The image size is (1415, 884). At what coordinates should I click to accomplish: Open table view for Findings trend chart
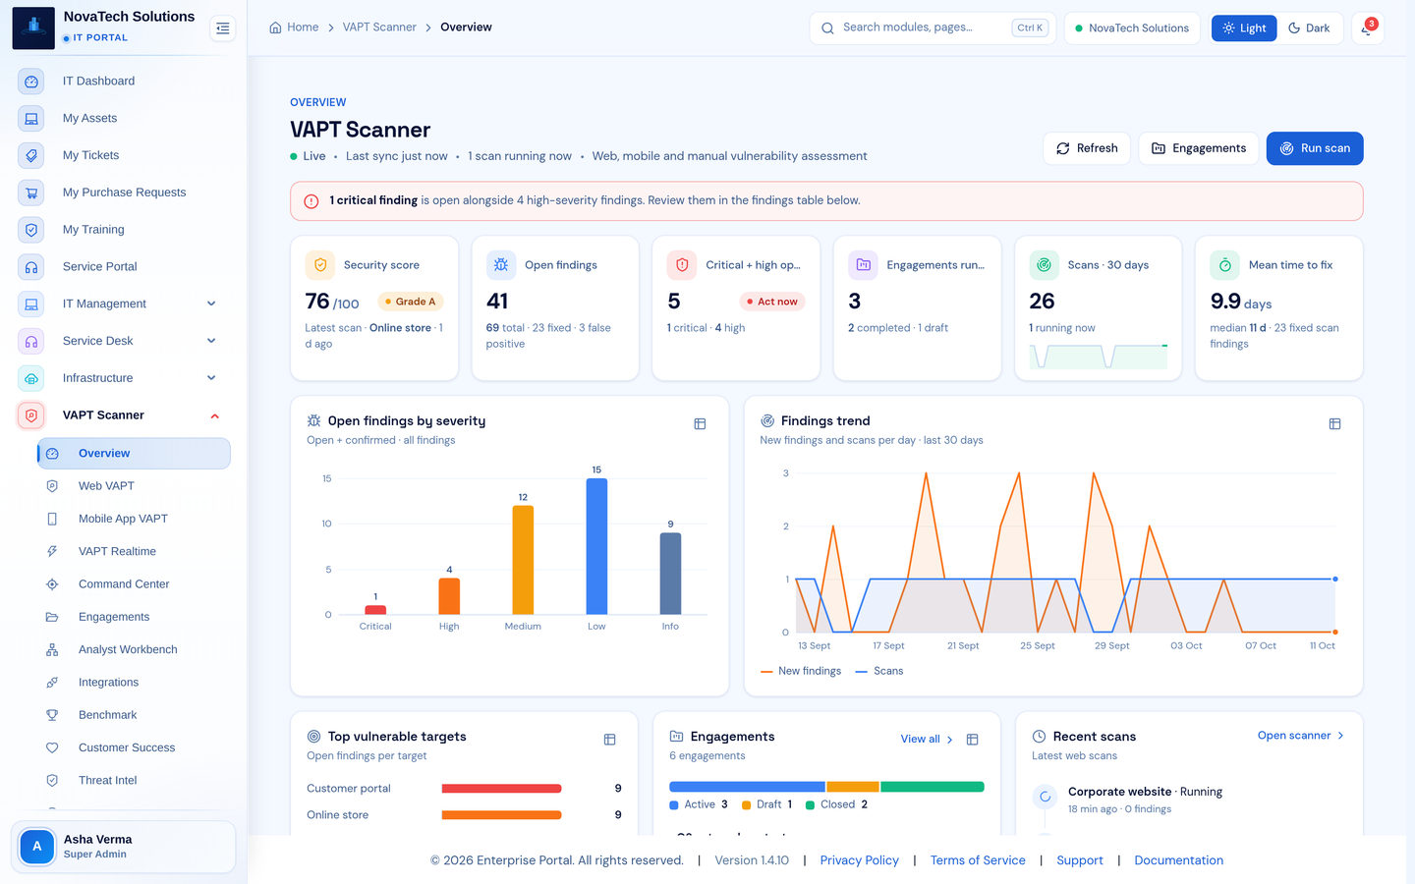coord(1334,424)
